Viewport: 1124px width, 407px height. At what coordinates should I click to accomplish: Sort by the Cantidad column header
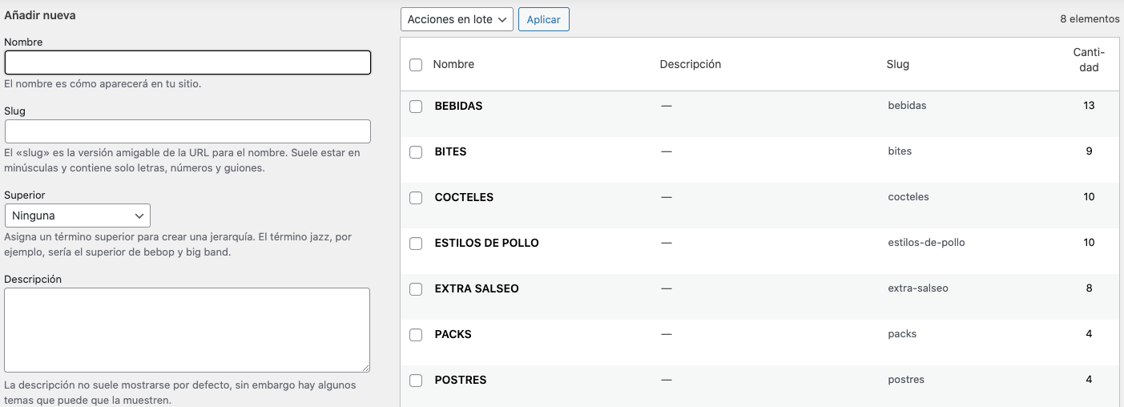click(1089, 60)
